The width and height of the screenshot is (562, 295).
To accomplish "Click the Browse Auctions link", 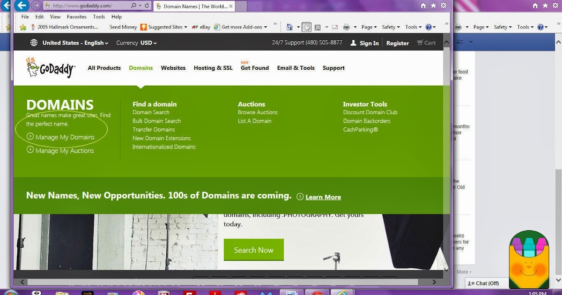I will (258, 112).
